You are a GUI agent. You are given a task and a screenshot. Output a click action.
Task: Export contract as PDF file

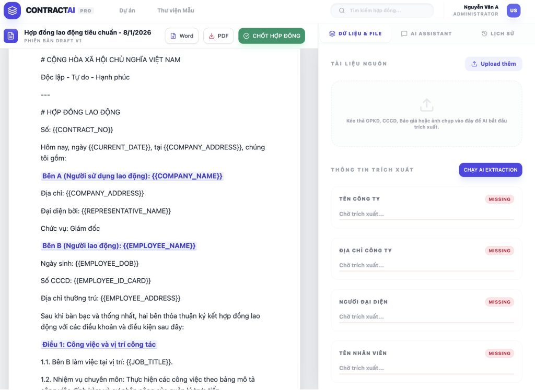(x=218, y=36)
